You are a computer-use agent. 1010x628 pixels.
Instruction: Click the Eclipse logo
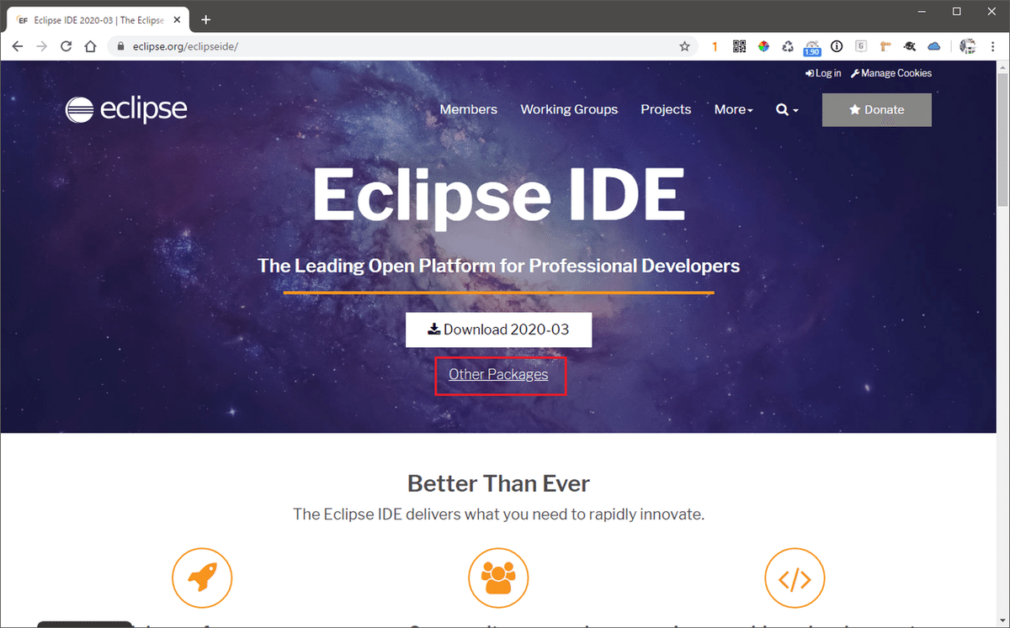point(126,109)
